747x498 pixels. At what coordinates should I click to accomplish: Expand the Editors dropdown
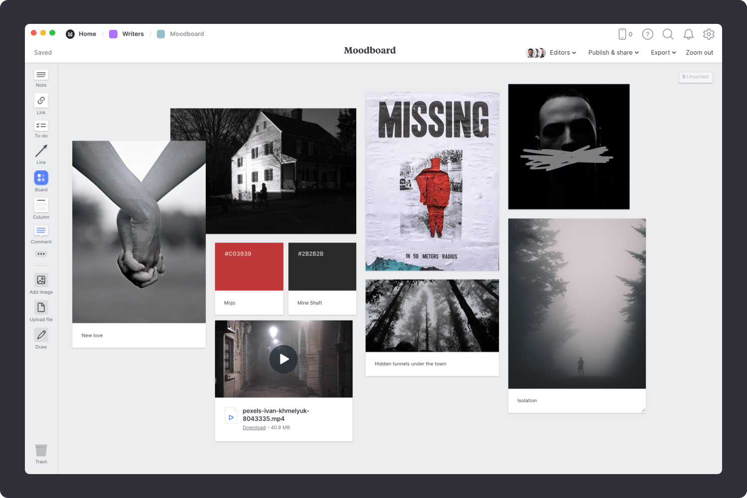(x=562, y=53)
